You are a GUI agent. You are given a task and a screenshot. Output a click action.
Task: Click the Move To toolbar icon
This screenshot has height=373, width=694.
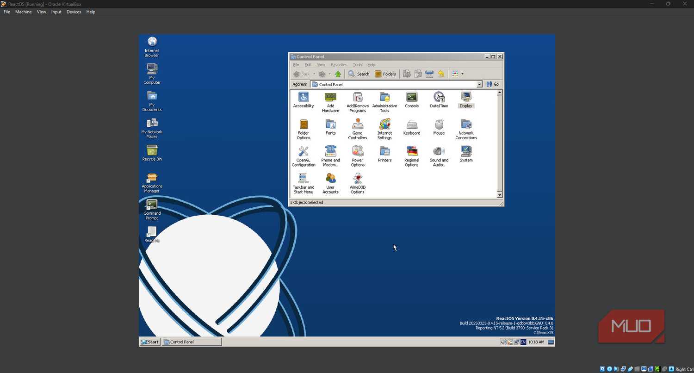click(x=407, y=74)
